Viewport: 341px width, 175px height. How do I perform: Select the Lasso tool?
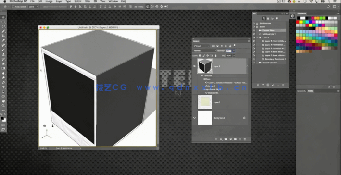(3, 26)
